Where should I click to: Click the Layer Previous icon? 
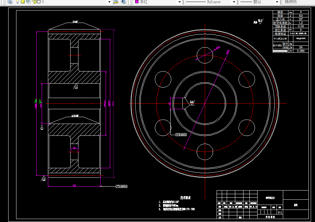pos(123,2)
